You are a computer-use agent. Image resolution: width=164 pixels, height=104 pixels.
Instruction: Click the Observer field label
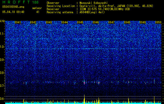click(53, 3)
